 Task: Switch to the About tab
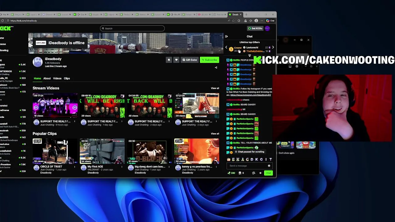point(47,78)
